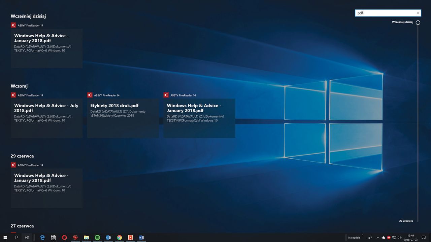Click ABBYY icon above Etykiety 2018 druk.pdf
This screenshot has height=242, width=431.
coord(90,95)
